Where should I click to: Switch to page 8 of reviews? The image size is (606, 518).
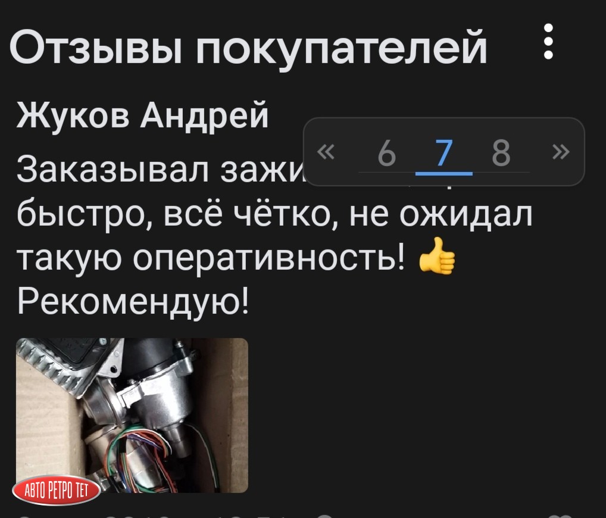tap(501, 153)
